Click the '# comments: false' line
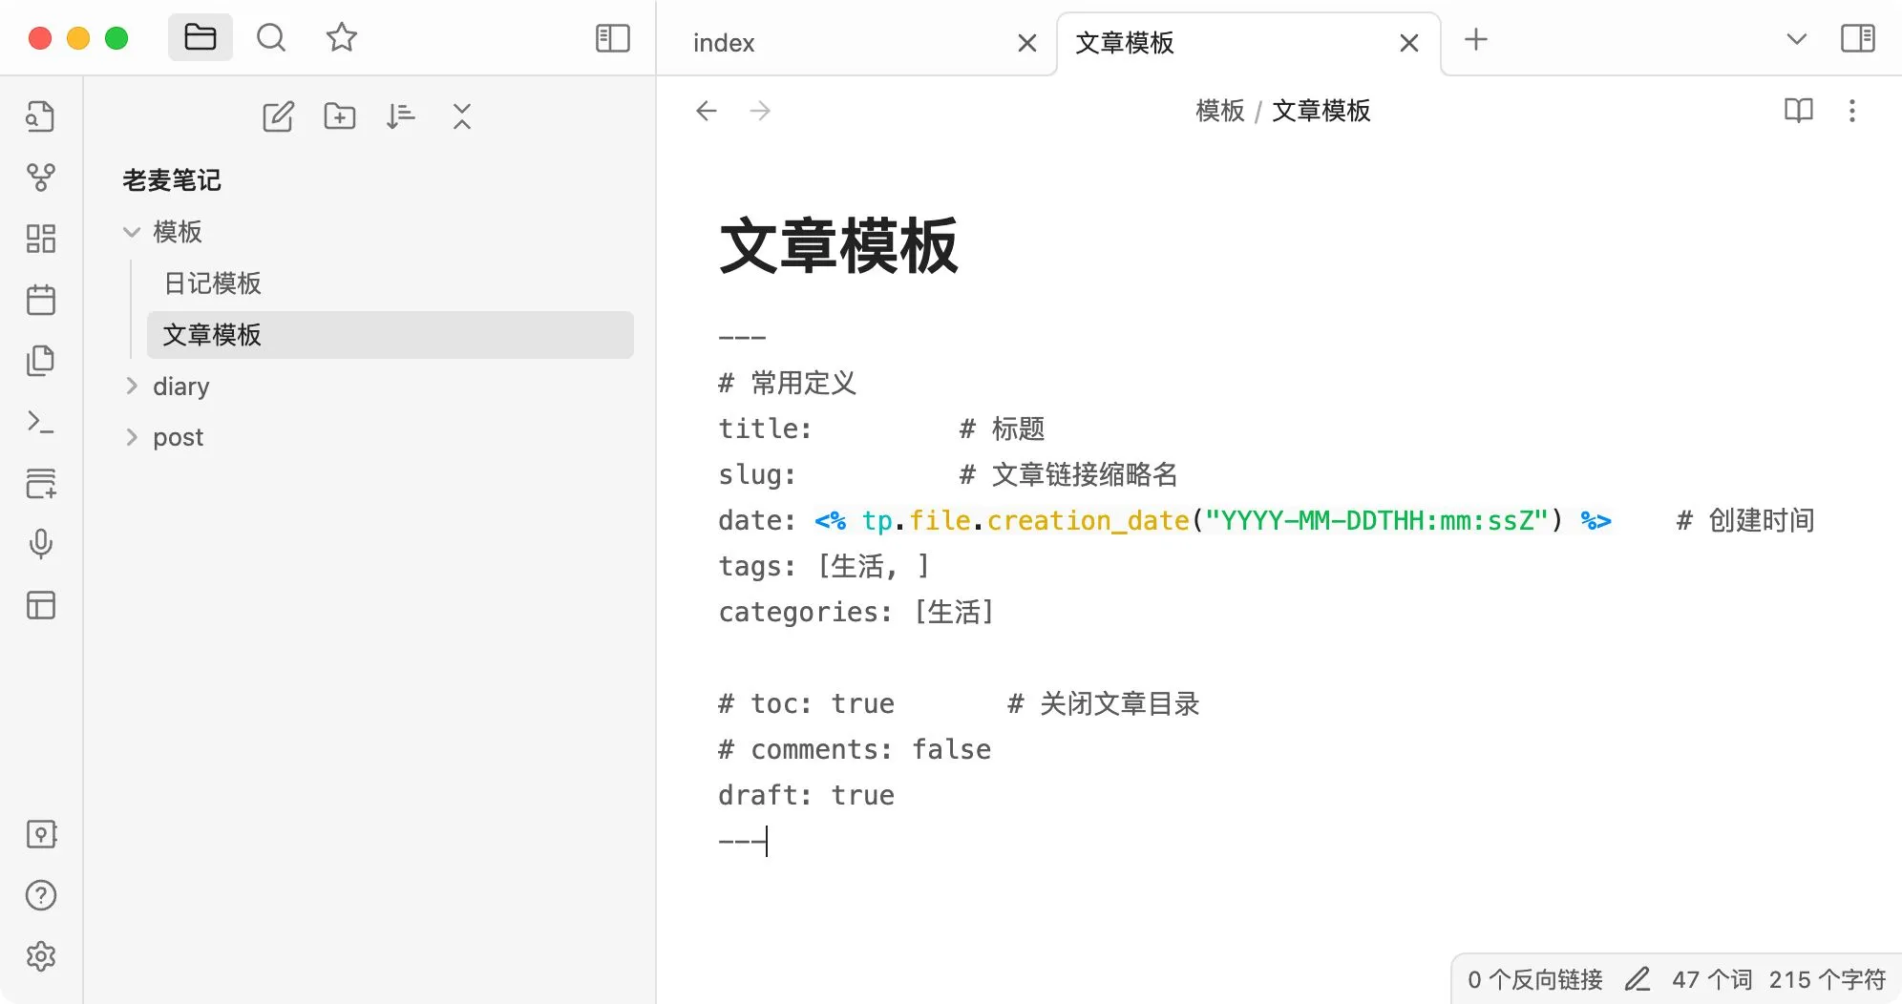The height and width of the screenshot is (1004, 1902). click(x=855, y=749)
